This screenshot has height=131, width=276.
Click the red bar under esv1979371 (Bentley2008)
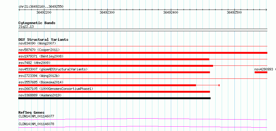click(114, 59)
